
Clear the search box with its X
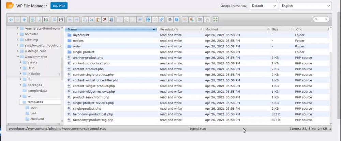coord(326,19)
